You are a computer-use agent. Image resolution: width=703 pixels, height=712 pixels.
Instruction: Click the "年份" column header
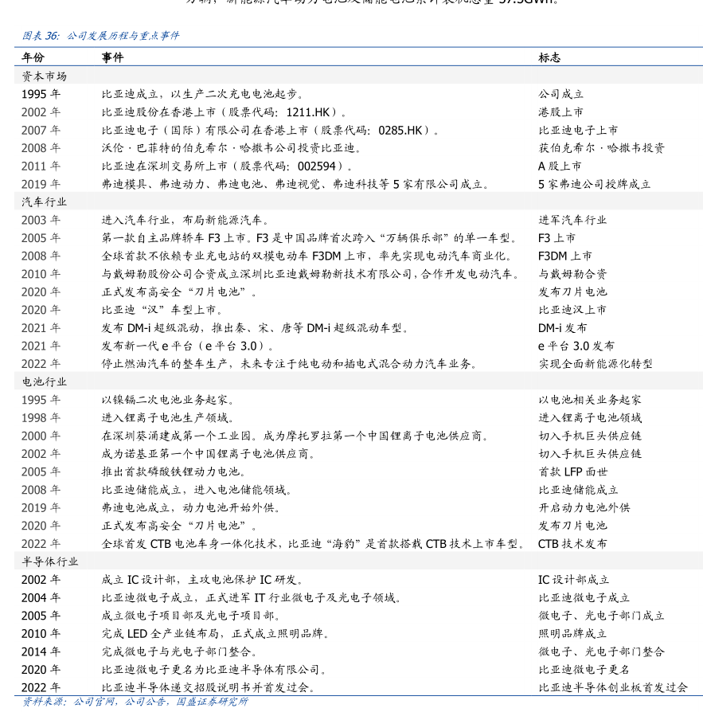pyautogui.click(x=33, y=57)
